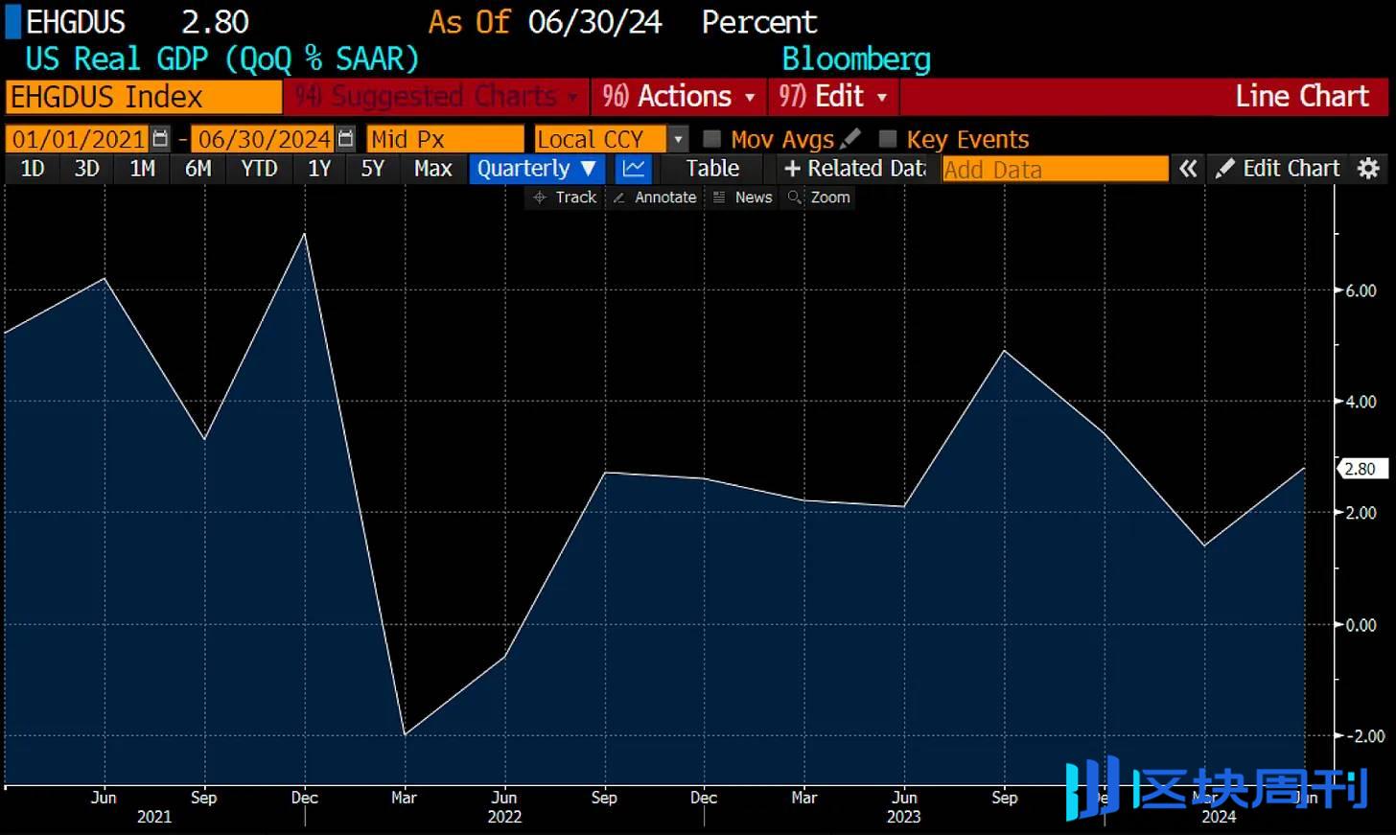Image resolution: width=1396 pixels, height=835 pixels.
Task: Click the 2021 year label on x-axis
Action: pyautogui.click(x=154, y=817)
